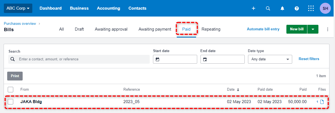Tick the select-all header checkbox

pyautogui.click(x=10, y=89)
